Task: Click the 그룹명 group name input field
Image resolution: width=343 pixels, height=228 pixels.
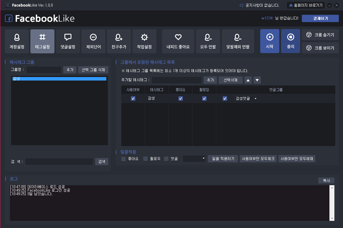Action: 44,70
